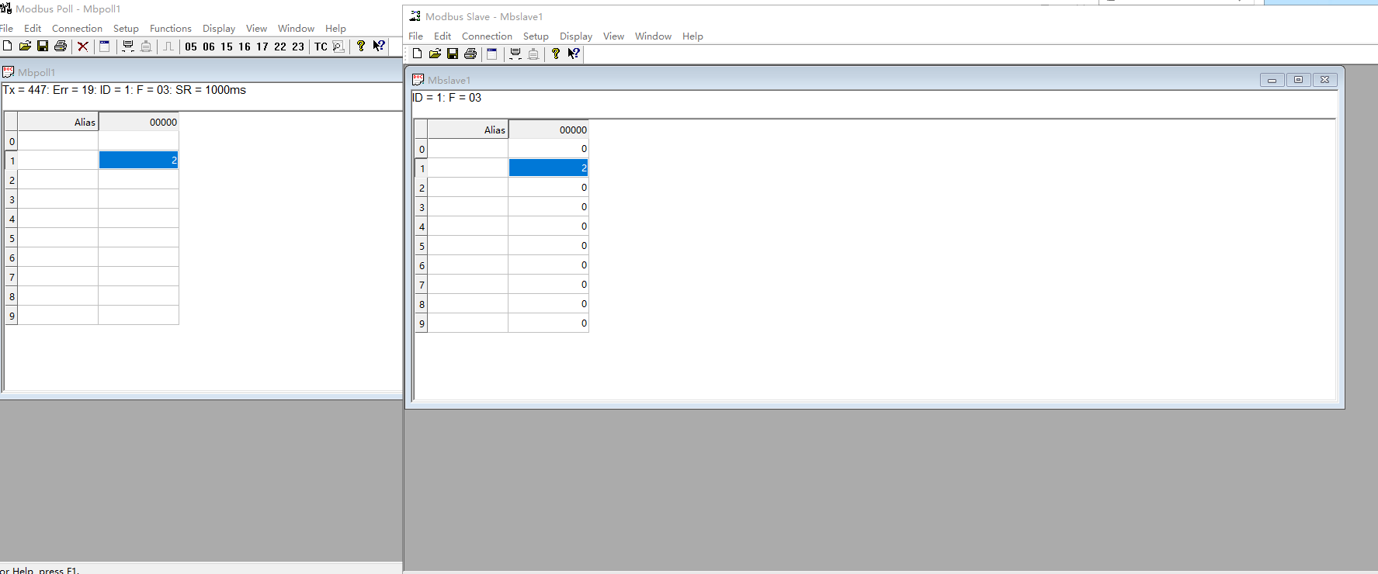Open the Connection menu in Modbus Slave
1378x574 pixels.
487,36
